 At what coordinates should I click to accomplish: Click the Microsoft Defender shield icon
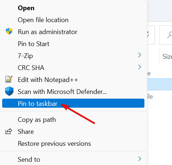point(9,91)
